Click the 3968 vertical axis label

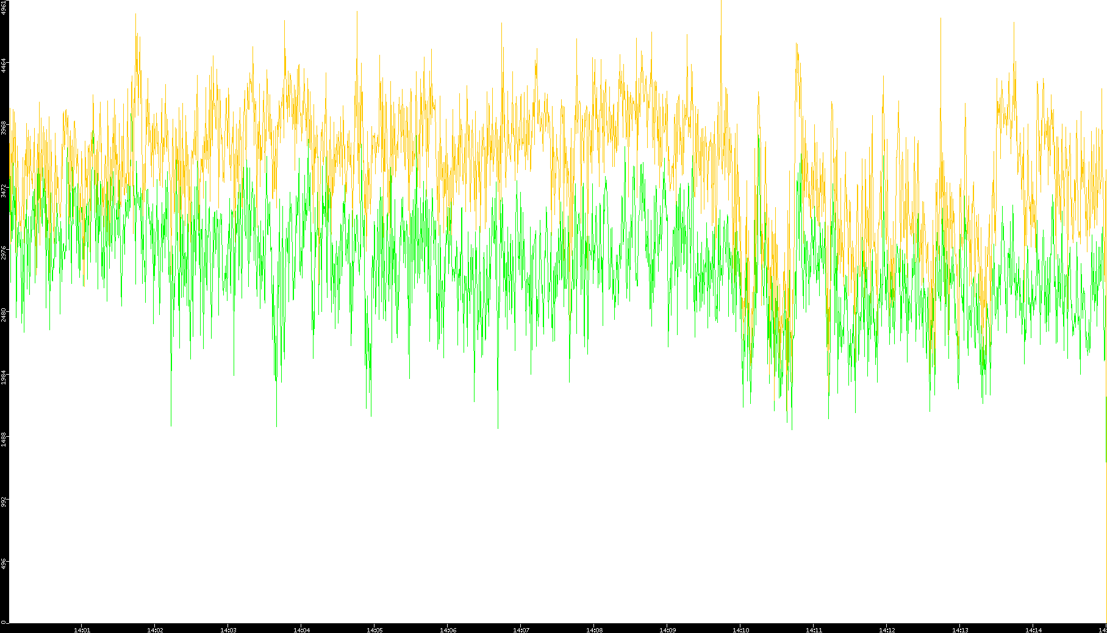[x=4, y=128]
